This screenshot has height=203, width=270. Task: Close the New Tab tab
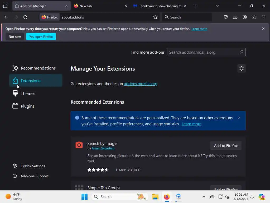(126, 6)
